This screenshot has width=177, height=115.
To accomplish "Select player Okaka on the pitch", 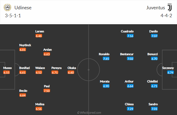I will (72, 68).
